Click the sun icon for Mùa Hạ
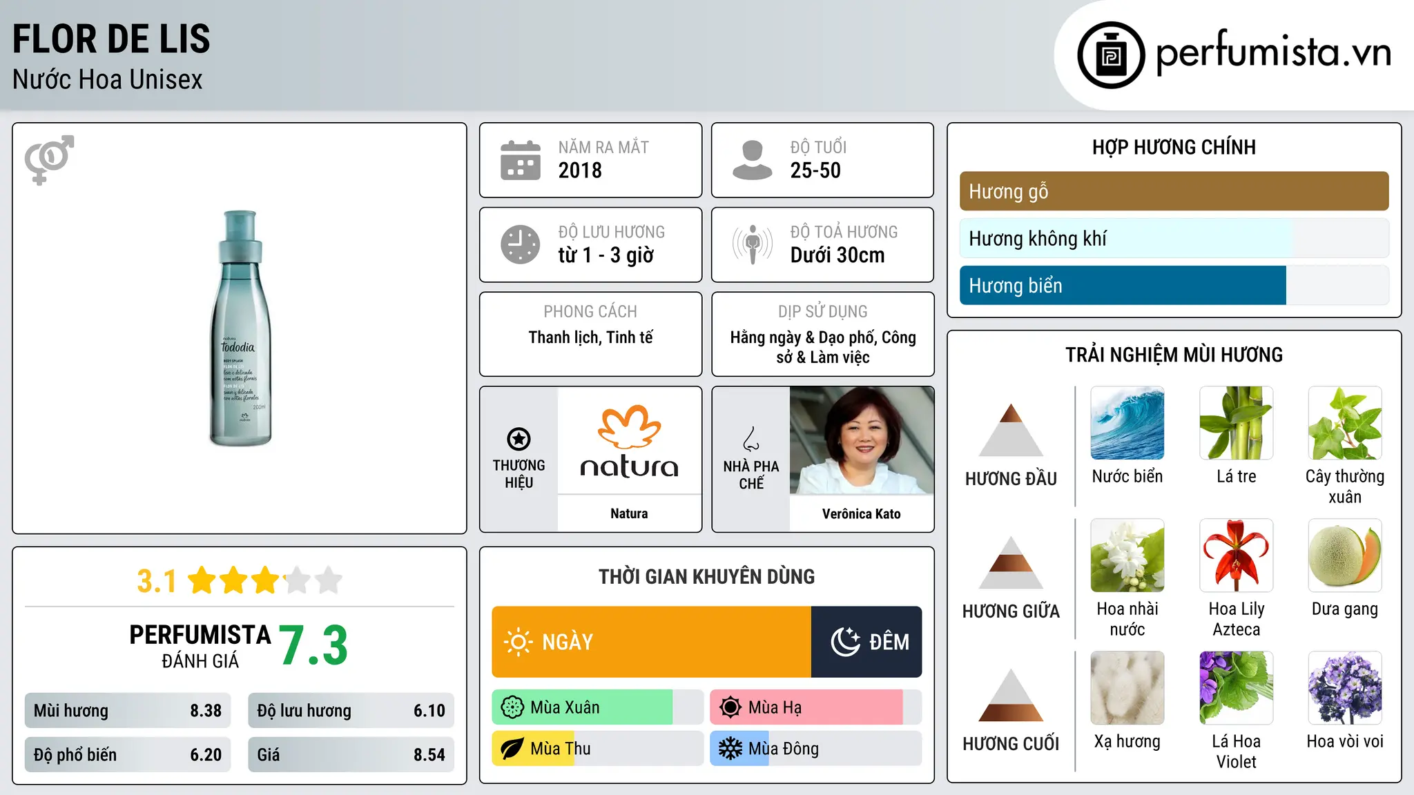1414x795 pixels. pos(730,707)
